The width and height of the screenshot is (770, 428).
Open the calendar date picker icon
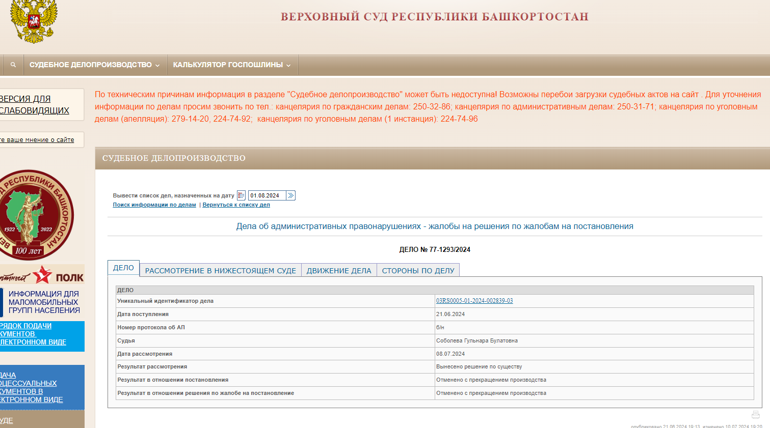[241, 195]
